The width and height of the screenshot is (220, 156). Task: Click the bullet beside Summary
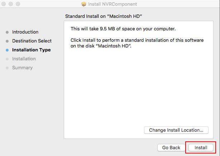(7, 68)
